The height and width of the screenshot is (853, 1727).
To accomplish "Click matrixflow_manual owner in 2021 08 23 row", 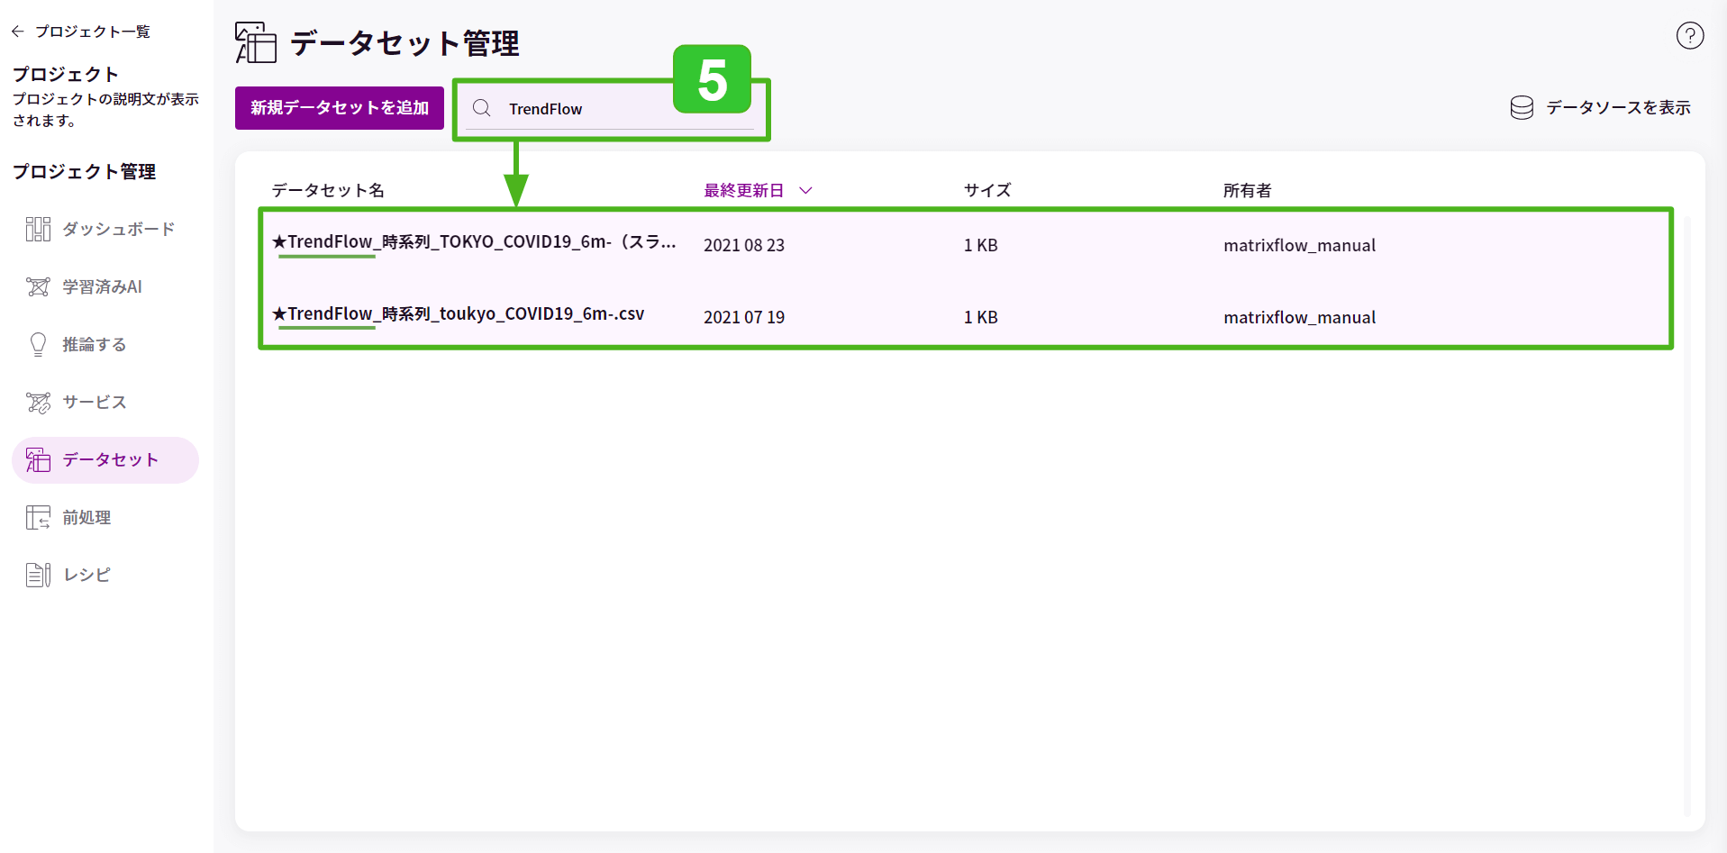I will [x=1299, y=245].
